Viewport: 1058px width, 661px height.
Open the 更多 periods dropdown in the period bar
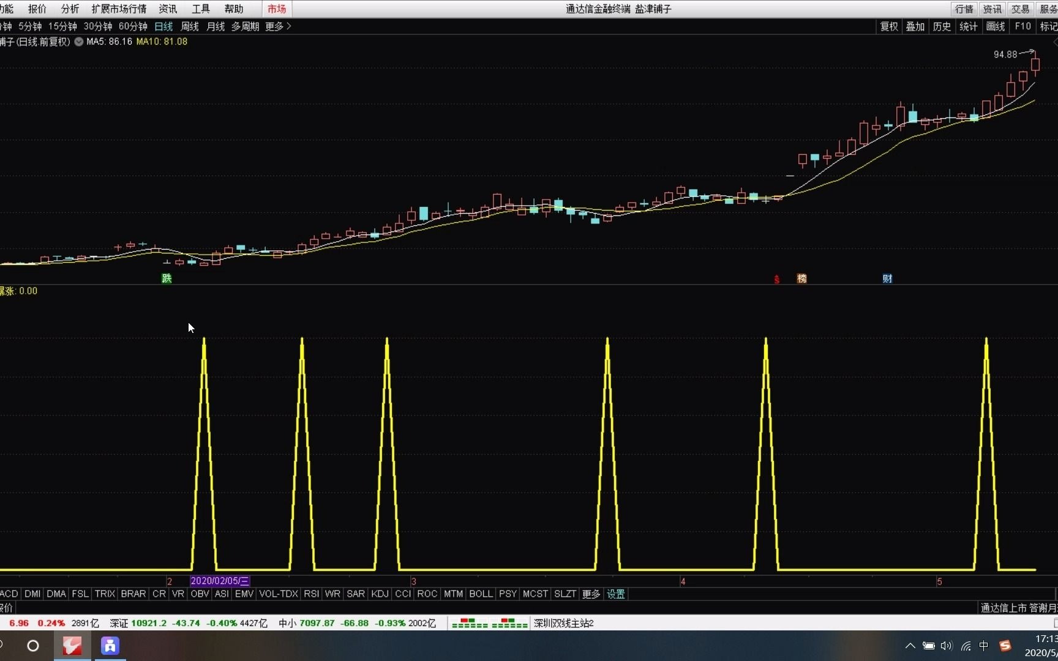[x=274, y=26]
